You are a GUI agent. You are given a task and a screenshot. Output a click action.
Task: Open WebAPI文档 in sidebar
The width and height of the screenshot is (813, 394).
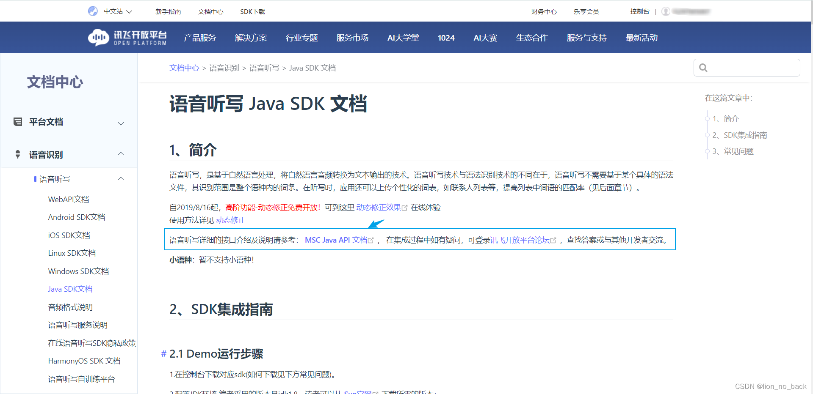click(x=69, y=199)
